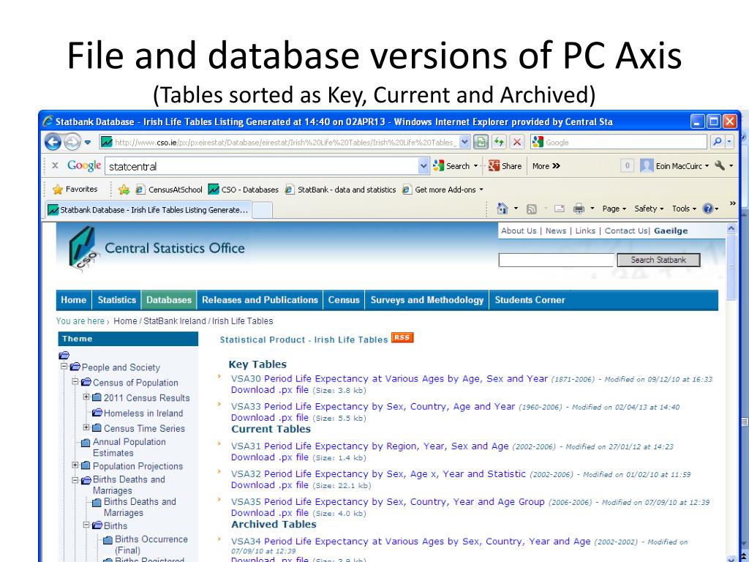This screenshot has height=562, width=749.
Task: Click the compatibility view icon
Action: (x=481, y=142)
